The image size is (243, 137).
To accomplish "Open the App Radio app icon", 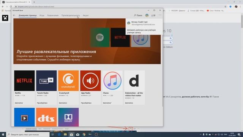I will [x=90, y=81].
